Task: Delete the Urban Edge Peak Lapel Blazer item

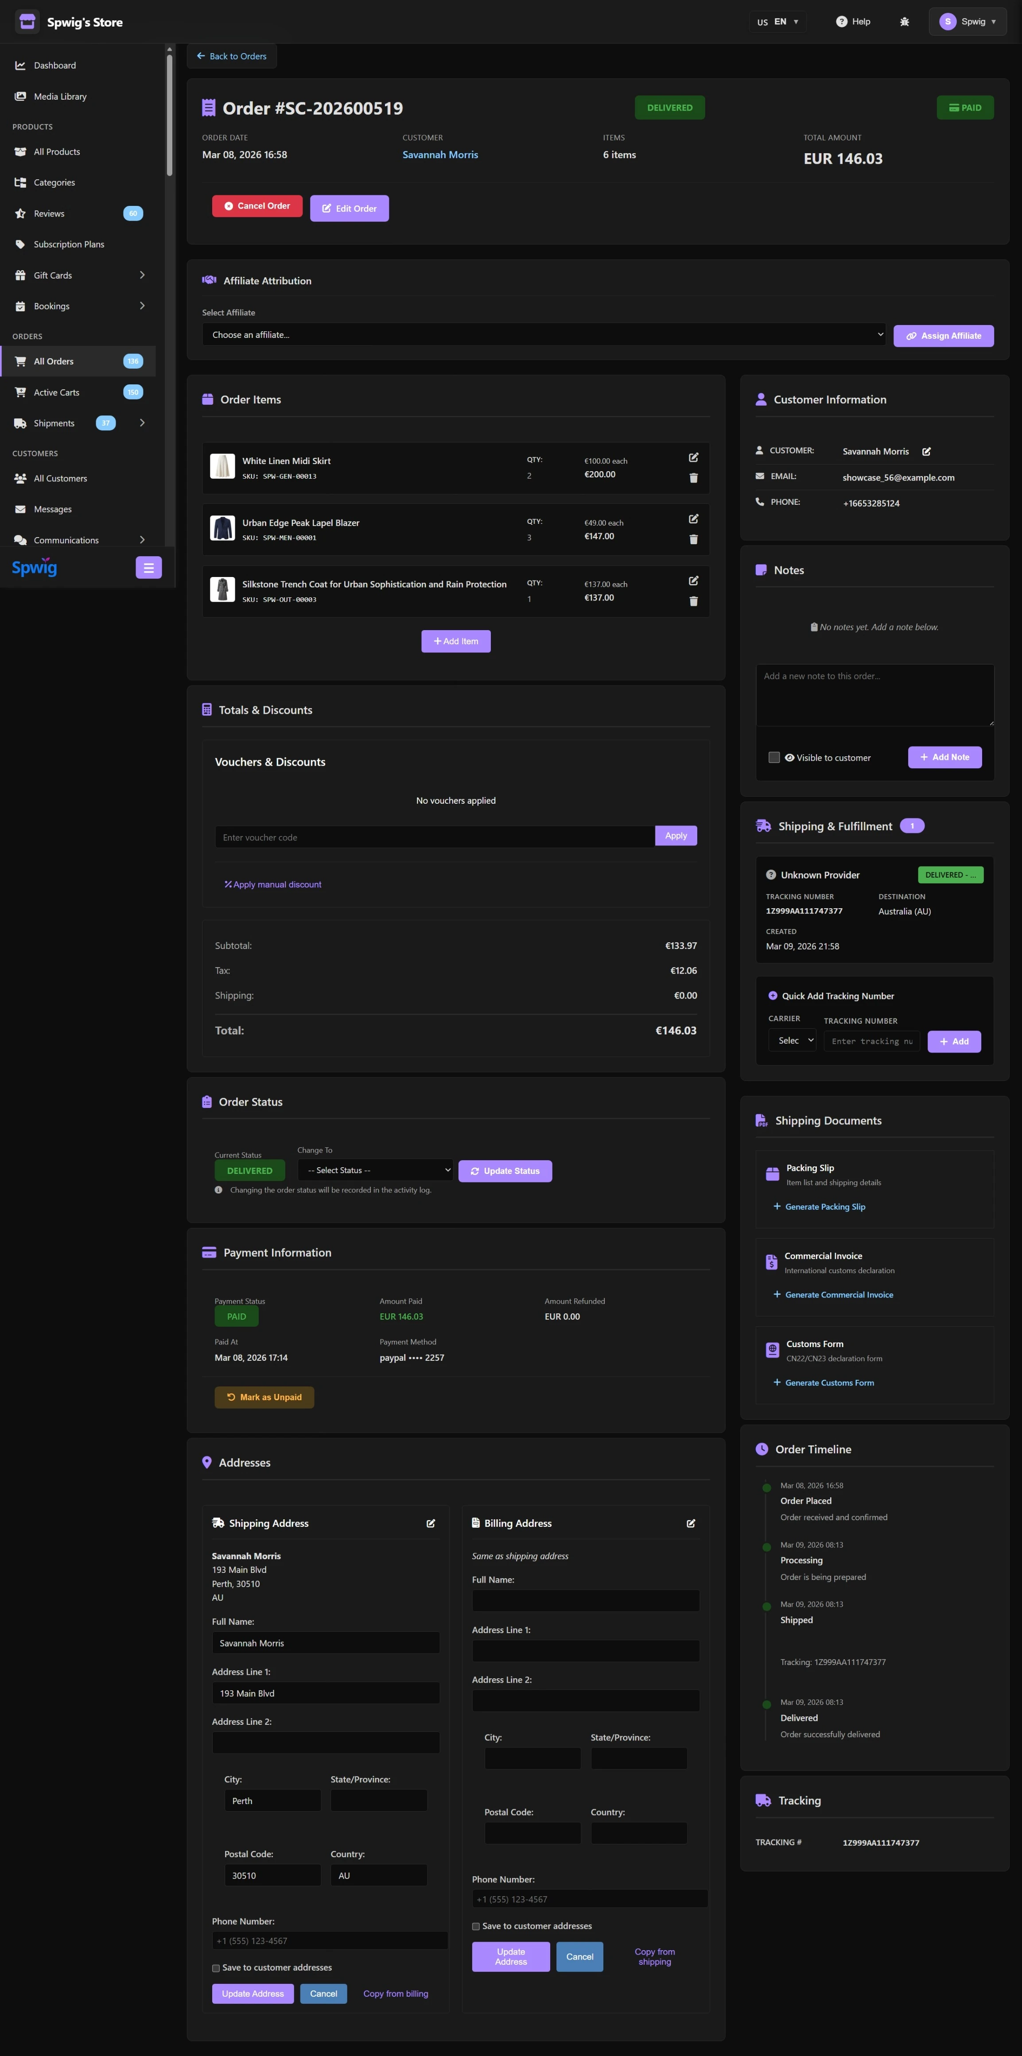Action: click(x=693, y=539)
